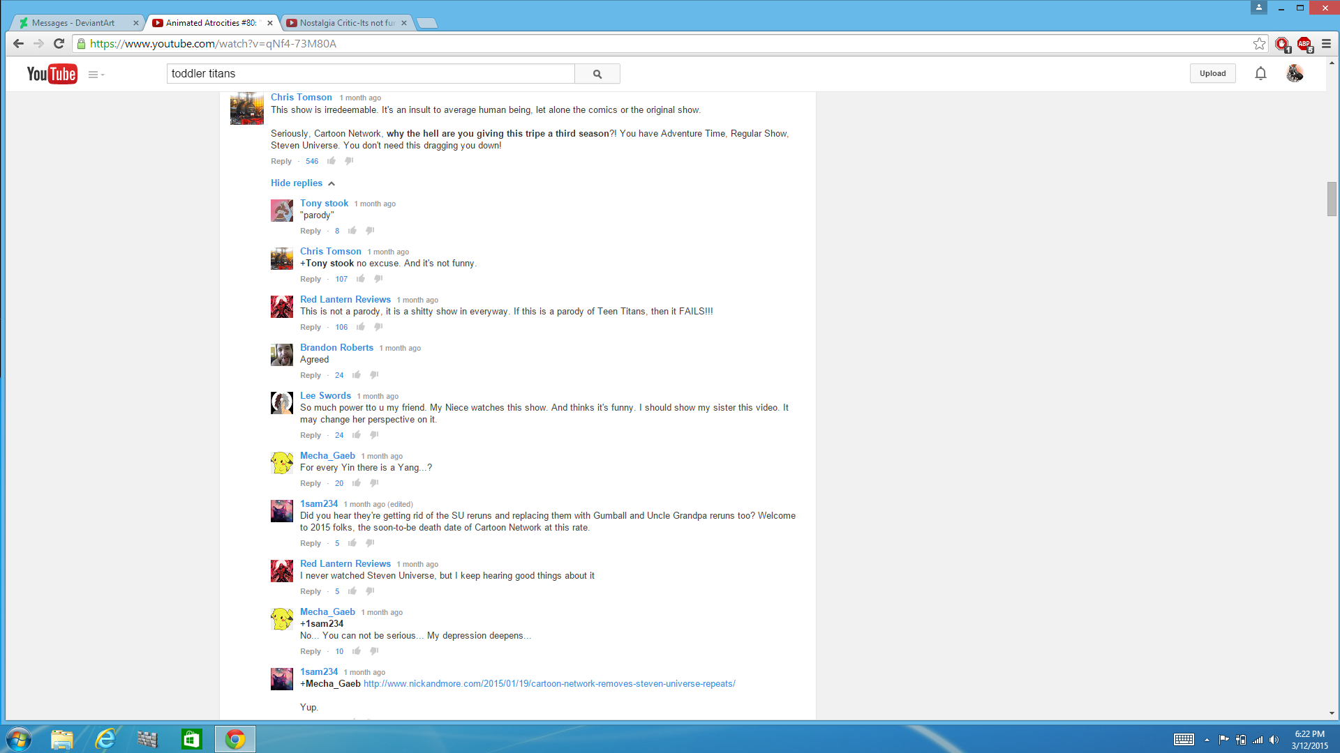This screenshot has height=753, width=1340.
Task: Click the YouTube logo
Action: tap(52, 74)
